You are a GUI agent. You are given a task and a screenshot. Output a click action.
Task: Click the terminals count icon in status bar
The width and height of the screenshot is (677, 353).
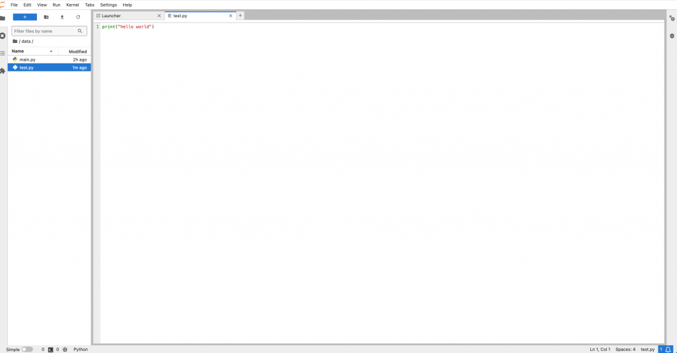tap(50, 350)
